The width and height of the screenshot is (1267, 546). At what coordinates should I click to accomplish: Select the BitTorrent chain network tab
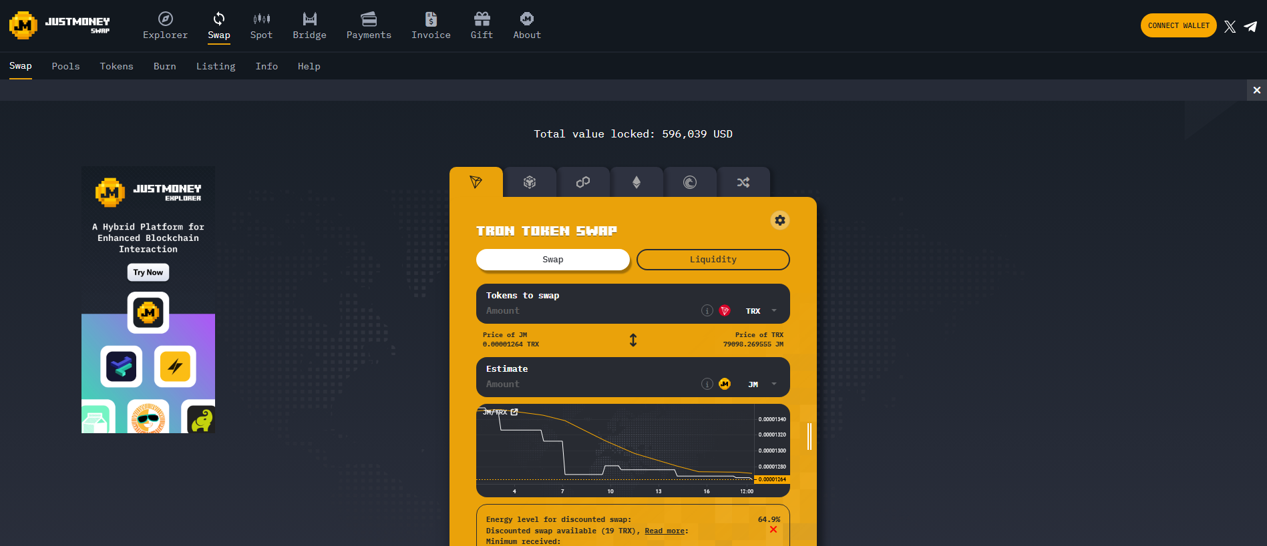690,182
